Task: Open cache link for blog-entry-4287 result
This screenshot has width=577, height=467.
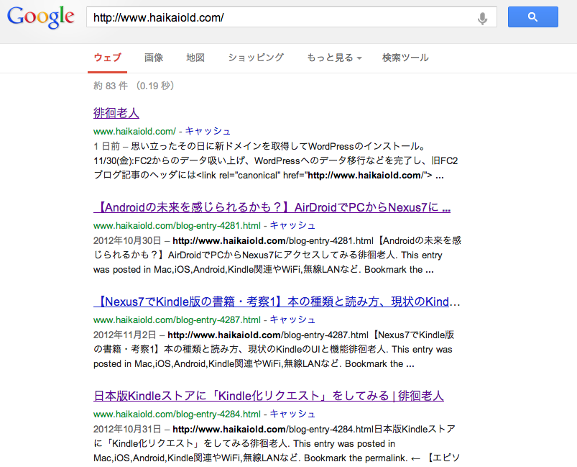Action: click(x=292, y=320)
